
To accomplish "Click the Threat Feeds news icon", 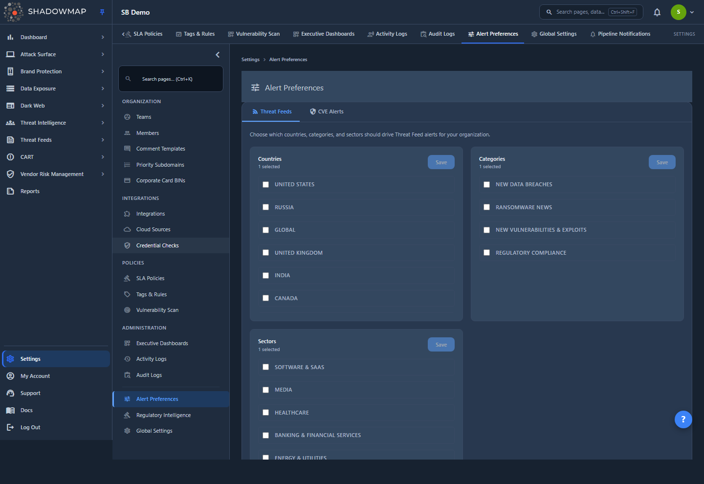I will coord(10,140).
